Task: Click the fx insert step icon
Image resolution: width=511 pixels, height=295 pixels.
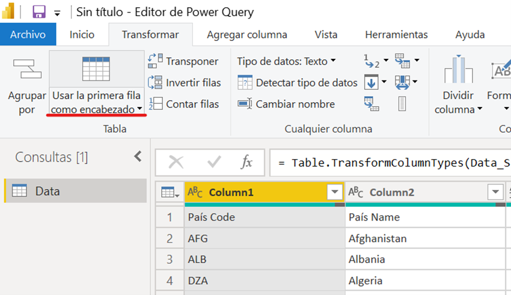Action: tap(246, 162)
